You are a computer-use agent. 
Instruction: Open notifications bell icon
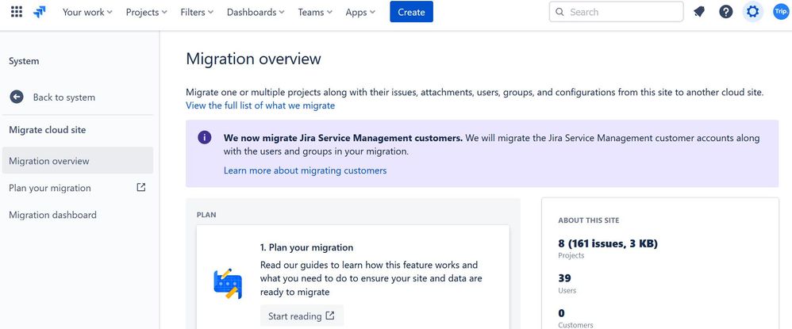(699, 12)
